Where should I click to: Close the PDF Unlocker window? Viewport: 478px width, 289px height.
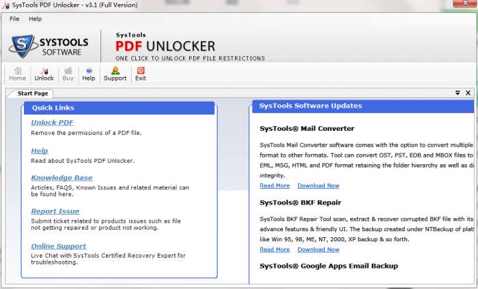[464, 3]
